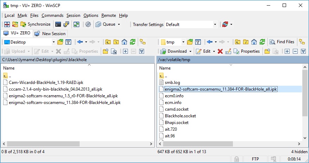Open the Mark menu
309x163 pixels.
(x=22, y=15)
